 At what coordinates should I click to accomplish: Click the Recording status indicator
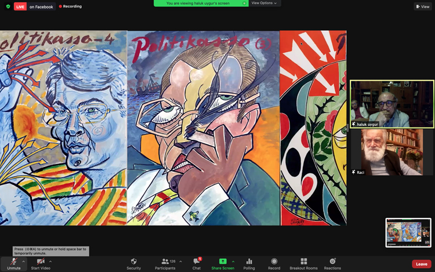(70, 6)
